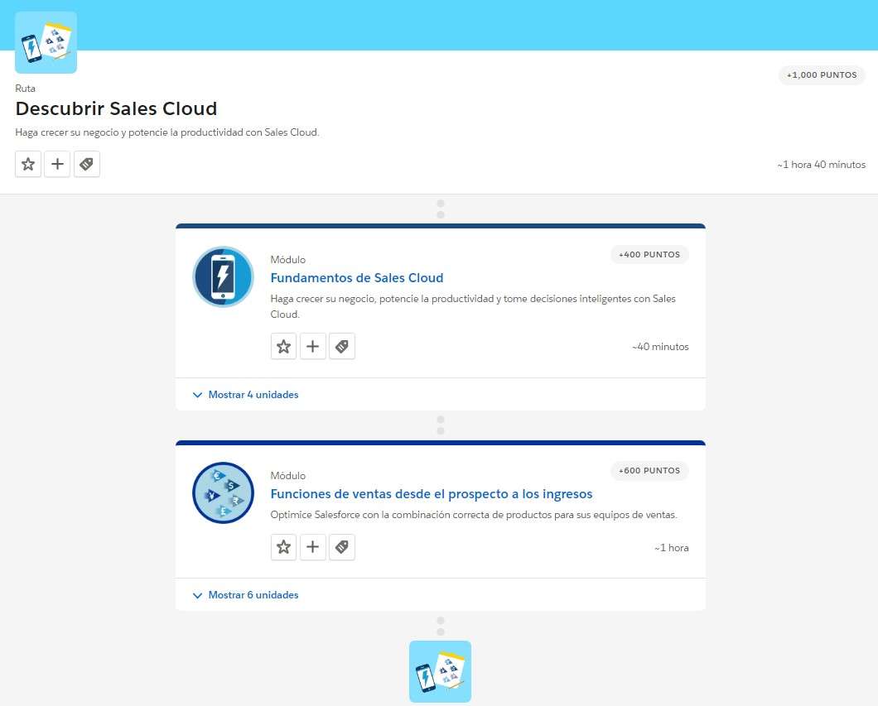Screen dimensions: 878x706
Task: Click the trail badge icon at the page header
Action: [x=46, y=42]
